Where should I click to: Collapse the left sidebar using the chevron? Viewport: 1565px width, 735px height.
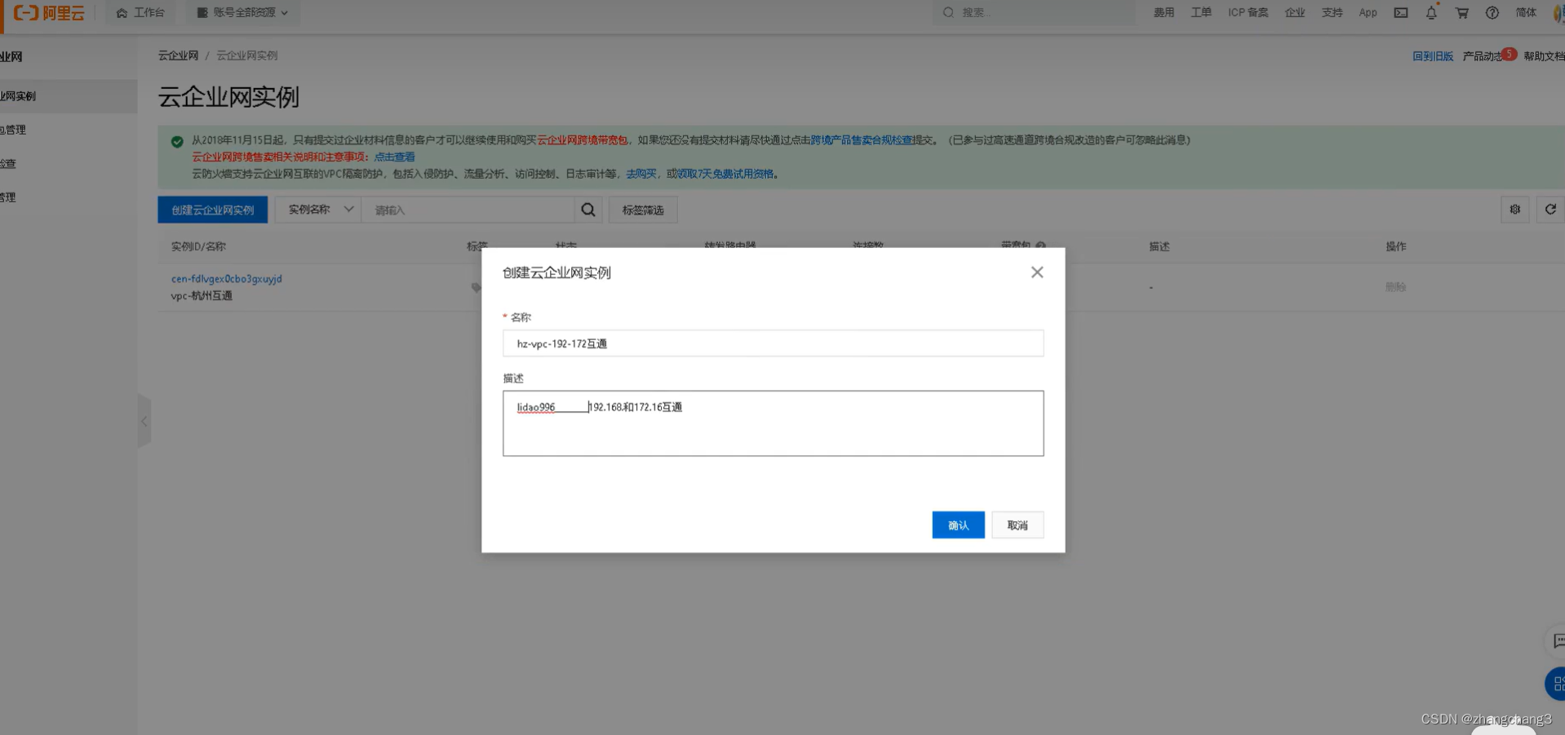[144, 421]
